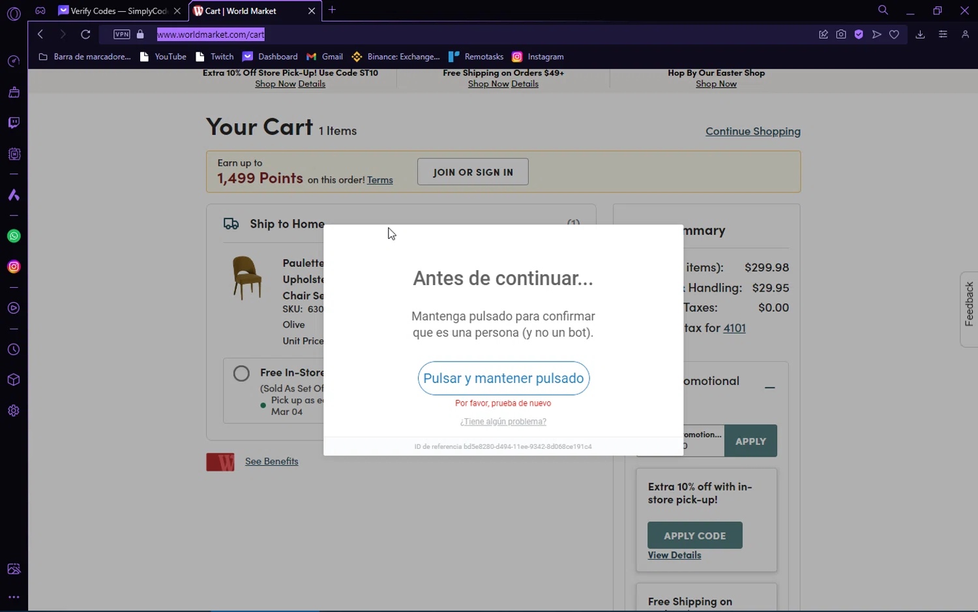The height and width of the screenshot is (612, 978).
Task: Collapse the Promotional section minus icon
Action: click(770, 388)
